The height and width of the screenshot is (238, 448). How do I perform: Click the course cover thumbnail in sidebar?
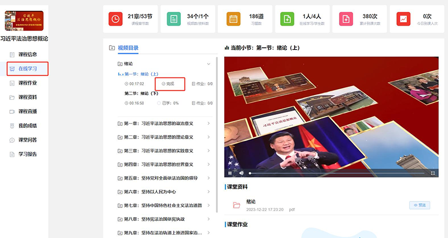(24, 20)
